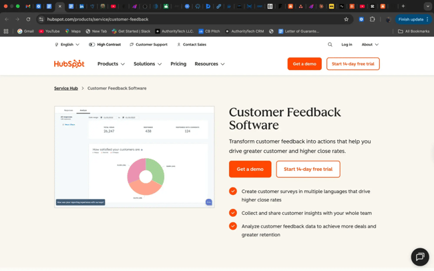Click Start 14-day free trial below the headline
Screen dimensions: 434x271
point(308,169)
